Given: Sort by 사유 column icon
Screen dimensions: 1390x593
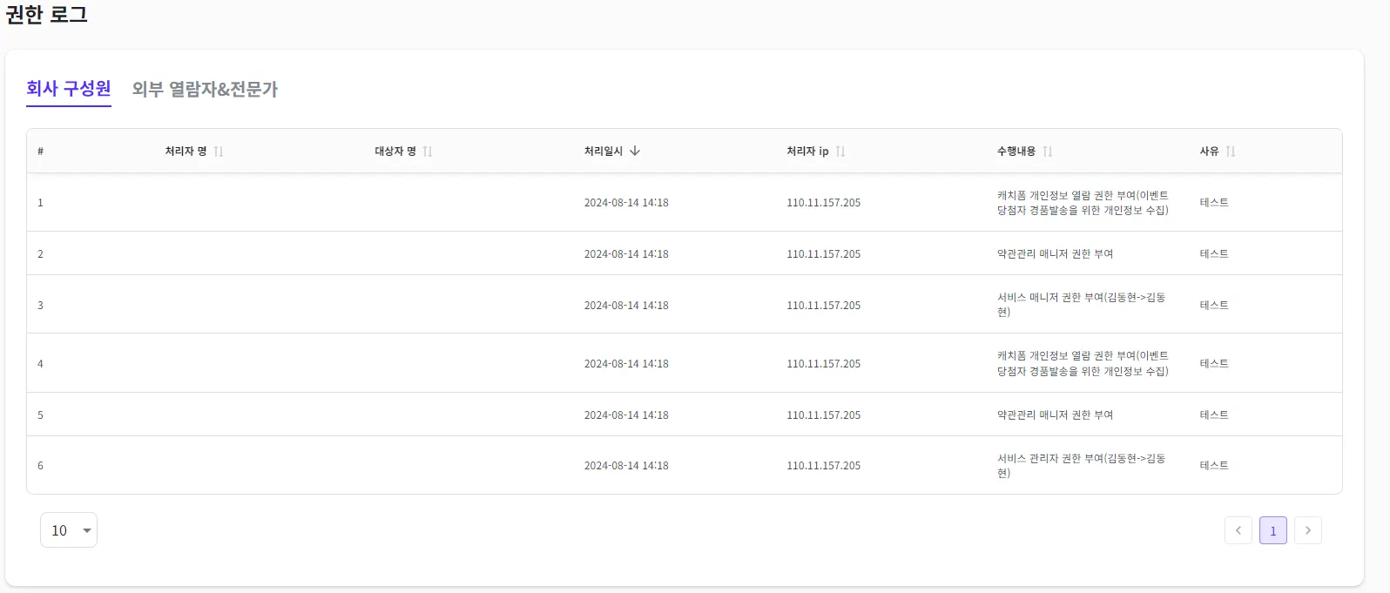Looking at the screenshot, I should point(1231,152).
